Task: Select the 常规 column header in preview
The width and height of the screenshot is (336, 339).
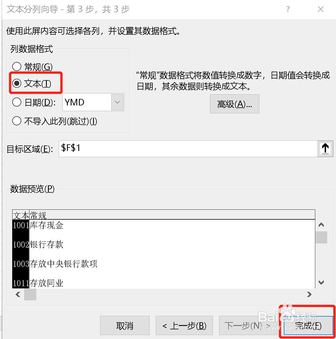Action: (38, 215)
